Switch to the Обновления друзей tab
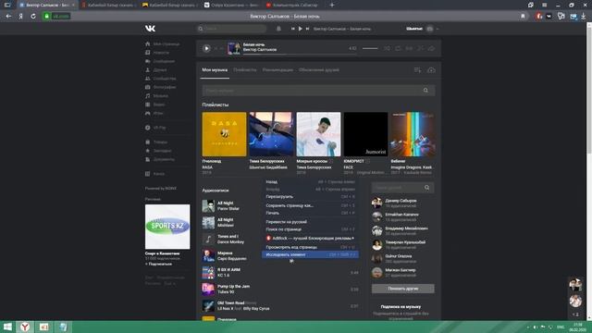592x333 pixels. (x=318, y=70)
